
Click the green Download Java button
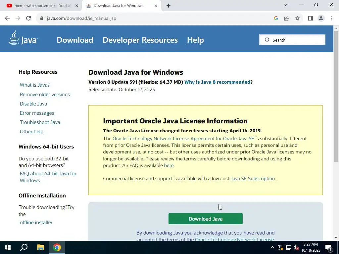(x=205, y=219)
